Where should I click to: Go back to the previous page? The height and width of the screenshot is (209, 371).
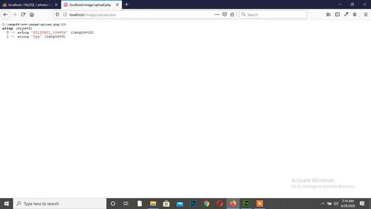pos(5,15)
